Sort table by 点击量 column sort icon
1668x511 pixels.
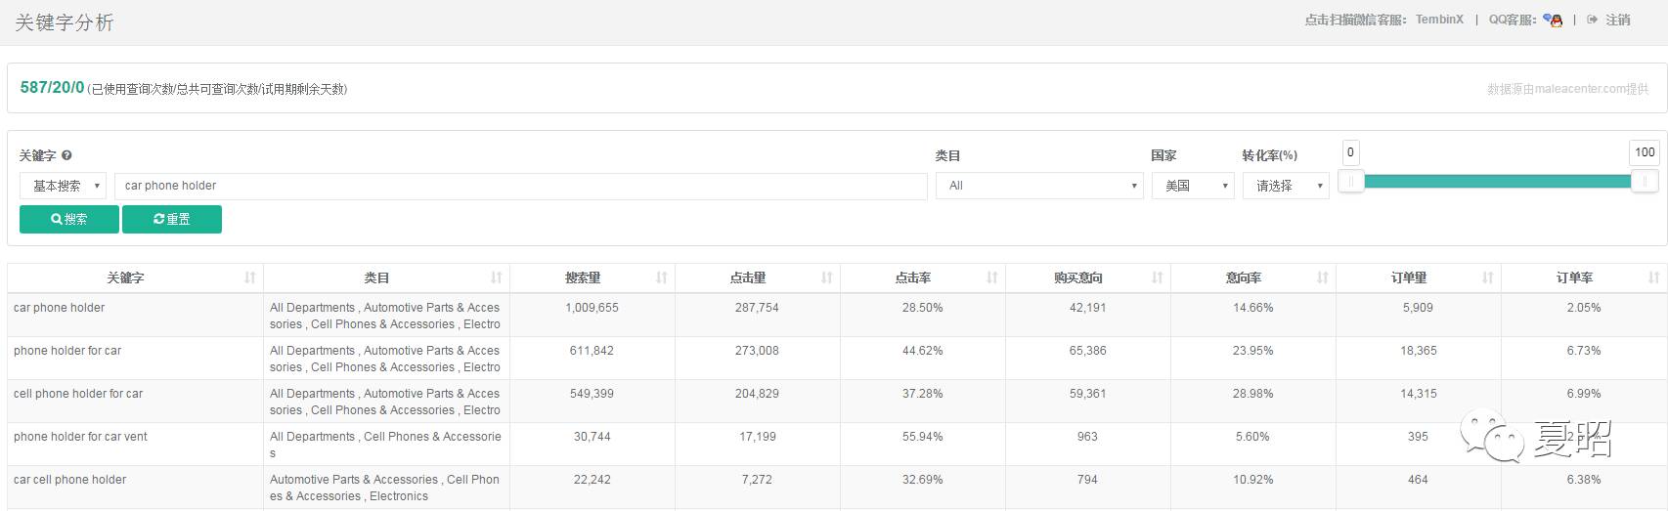(x=827, y=277)
